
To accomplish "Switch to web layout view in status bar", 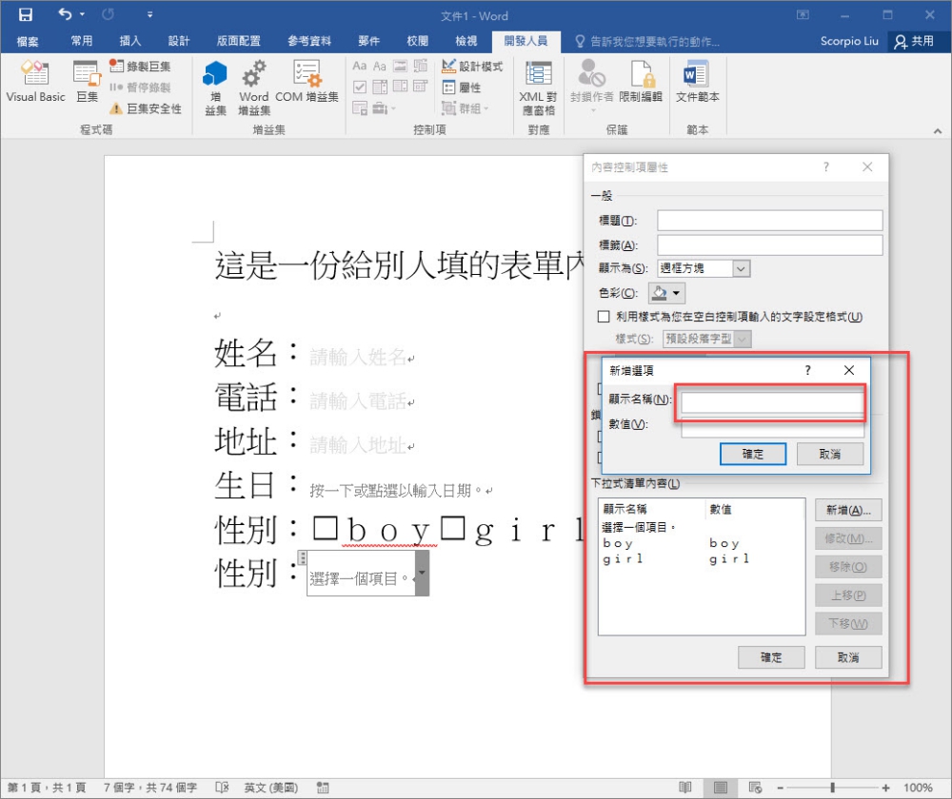I will click(755, 788).
